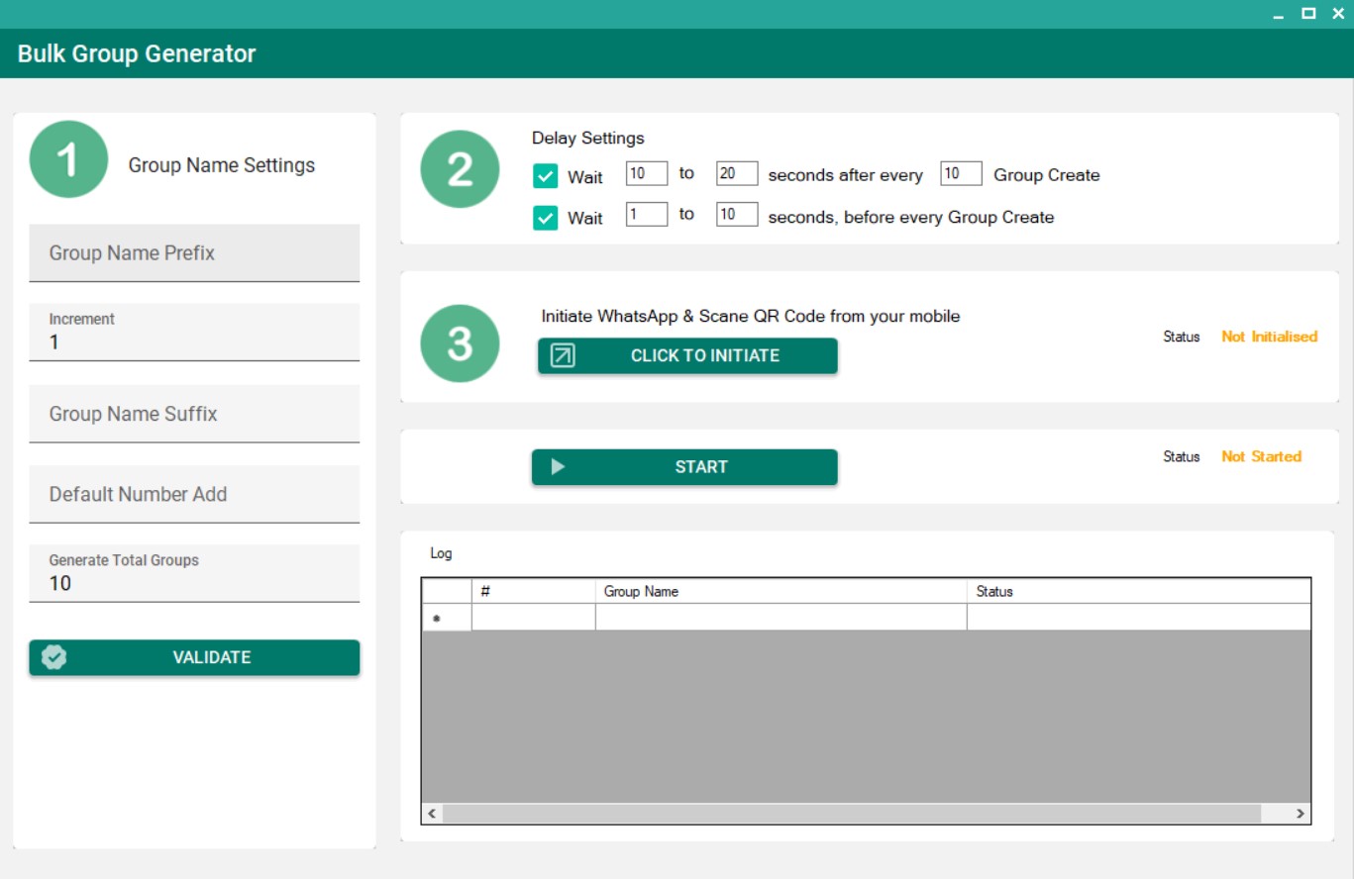Click the Status column header in log
The image size is (1354, 879).
[x=1137, y=591]
